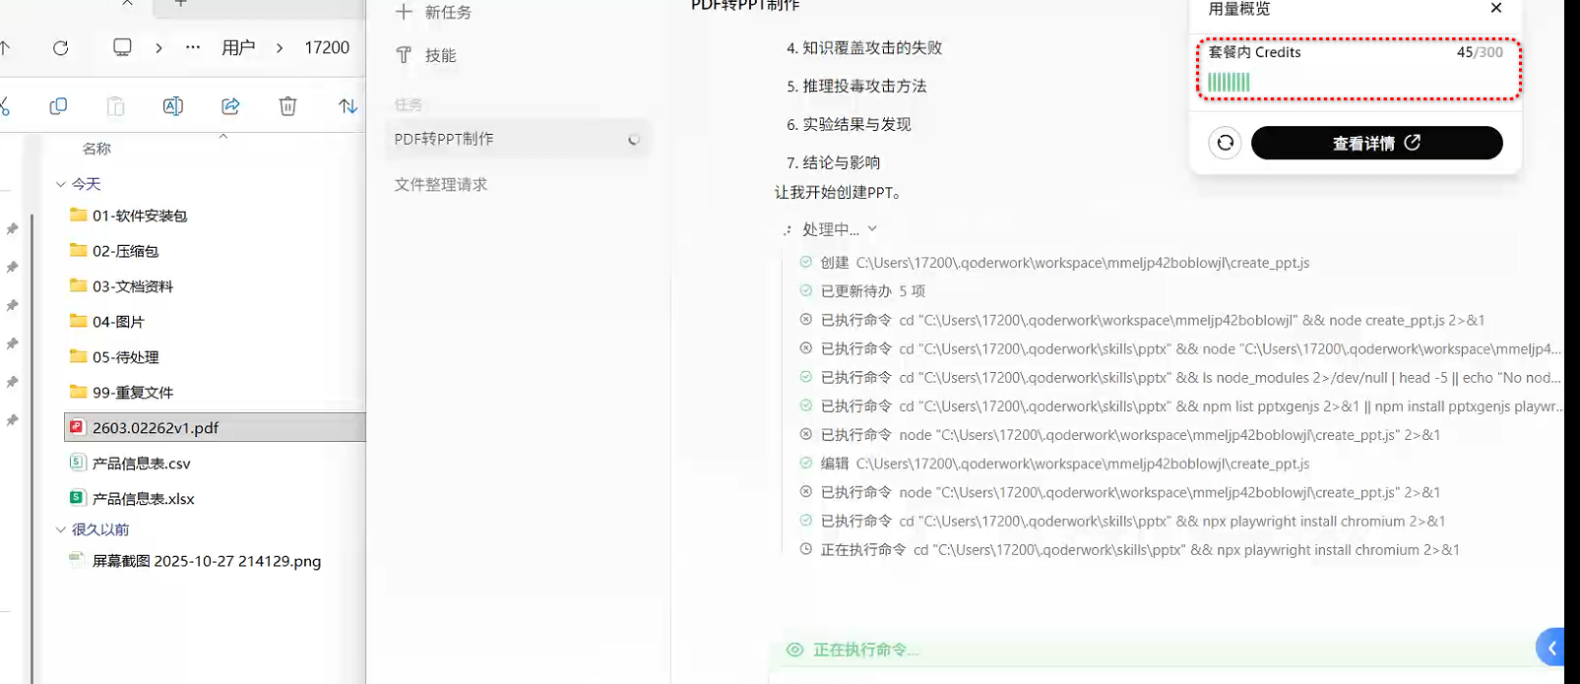Click the refresh icon in file explorer

point(61,47)
